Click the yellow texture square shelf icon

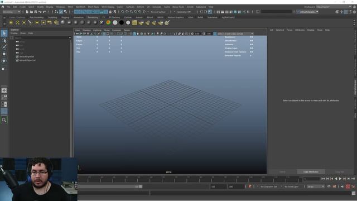tap(134, 22)
